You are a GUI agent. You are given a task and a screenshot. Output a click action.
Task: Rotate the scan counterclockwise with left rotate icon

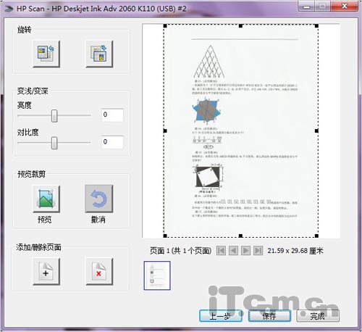[46, 54]
